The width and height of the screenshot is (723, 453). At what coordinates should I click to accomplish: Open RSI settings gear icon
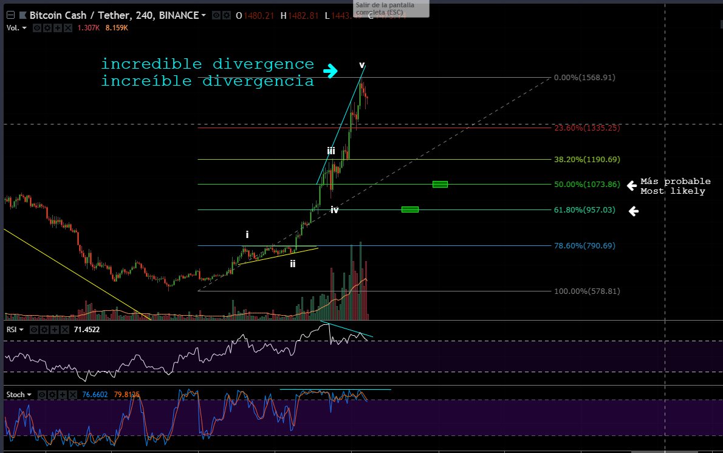(44, 330)
